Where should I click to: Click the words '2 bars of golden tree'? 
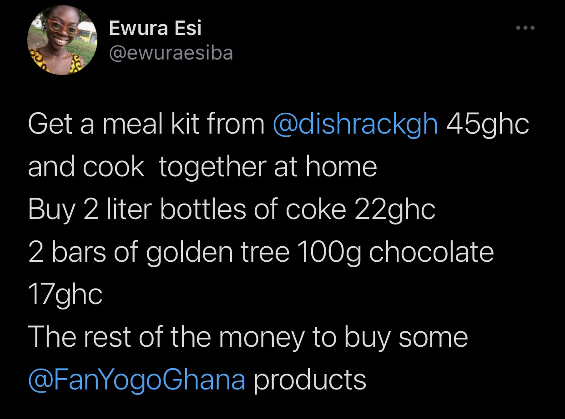coord(159,253)
